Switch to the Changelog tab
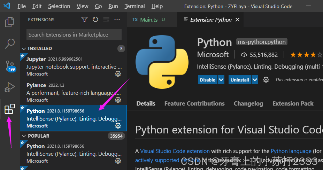Screen dimensions: 323x170 click(x=248, y=103)
